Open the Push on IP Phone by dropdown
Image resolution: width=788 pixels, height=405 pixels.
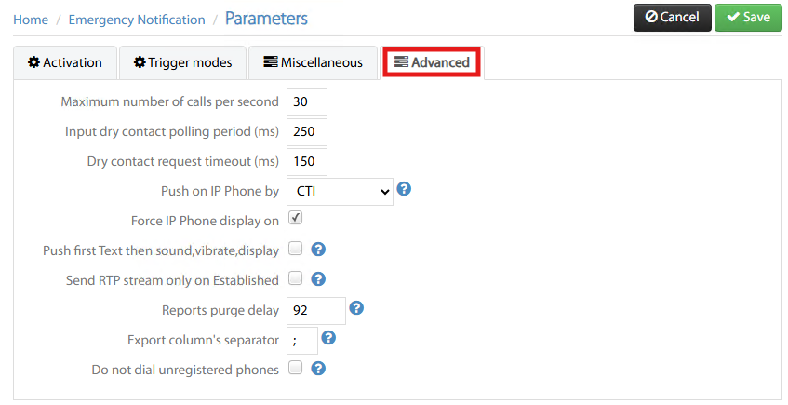click(x=340, y=191)
